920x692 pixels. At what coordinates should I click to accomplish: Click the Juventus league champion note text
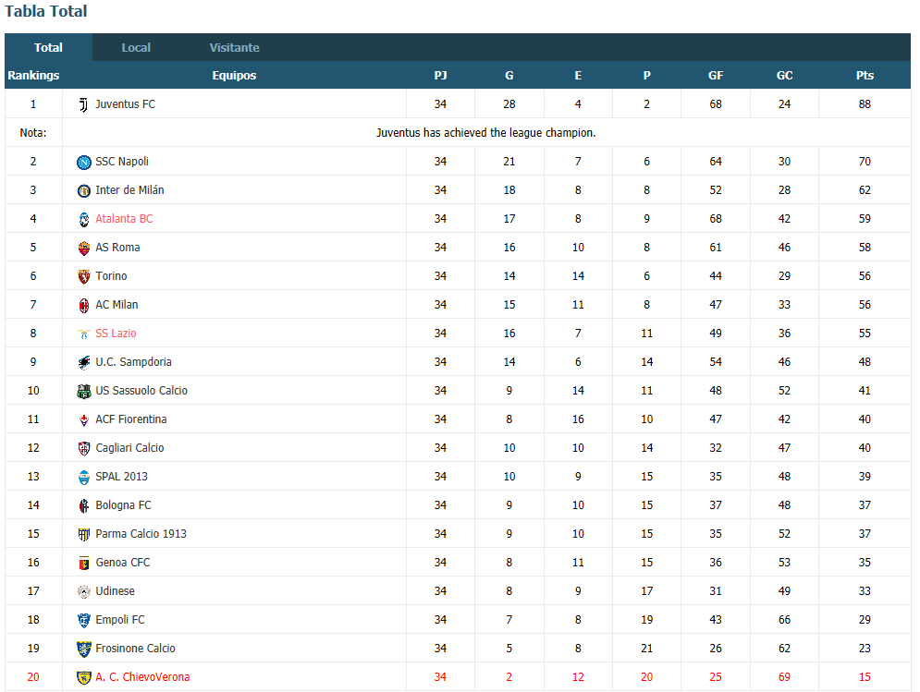[x=485, y=133]
